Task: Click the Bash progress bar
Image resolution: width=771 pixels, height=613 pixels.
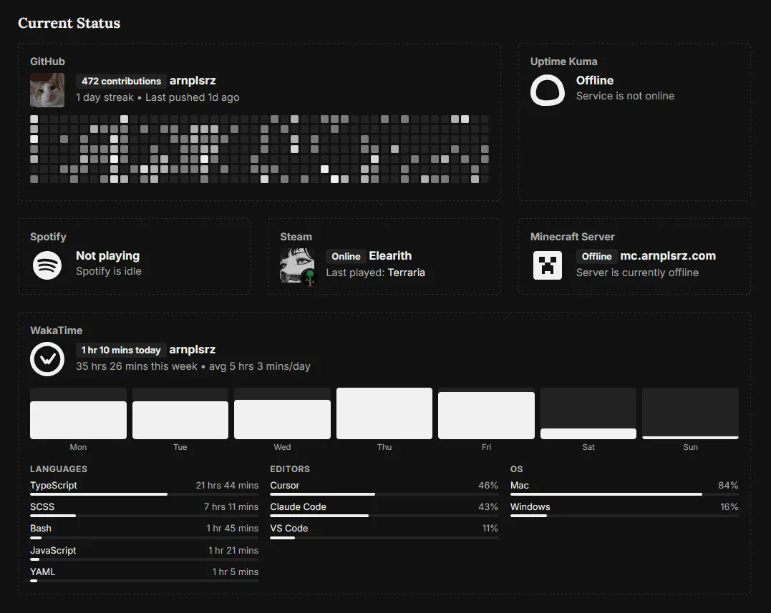Action: 144,537
